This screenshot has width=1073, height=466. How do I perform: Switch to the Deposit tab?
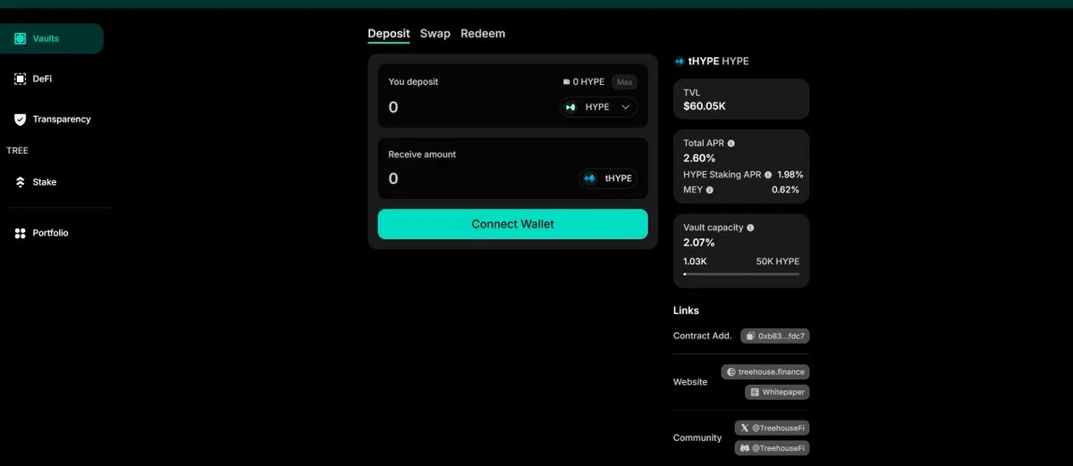[389, 34]
